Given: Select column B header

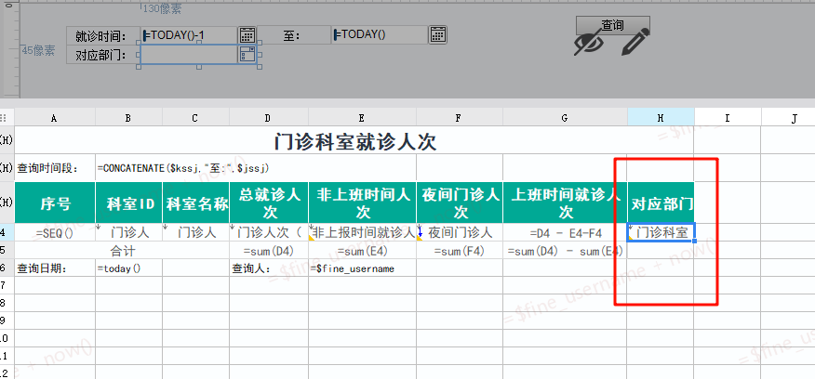Looking at the screenshot, I should pos(128,118).
